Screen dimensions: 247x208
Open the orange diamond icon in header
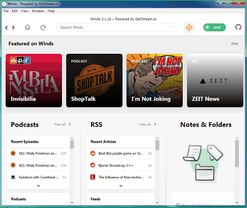coord(189,27)
